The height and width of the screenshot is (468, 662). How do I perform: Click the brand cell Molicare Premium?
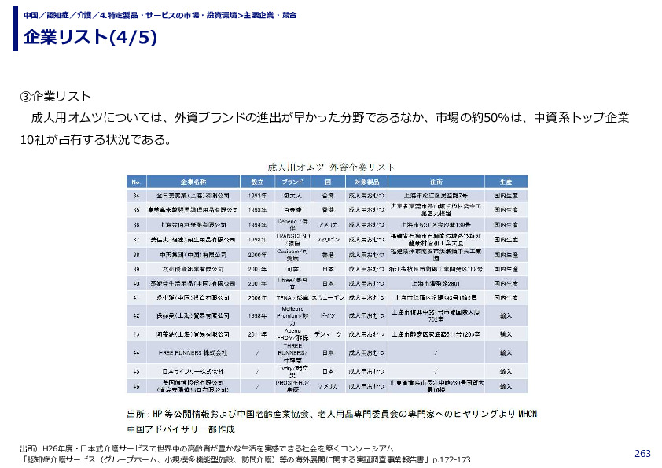click(292, 315)
